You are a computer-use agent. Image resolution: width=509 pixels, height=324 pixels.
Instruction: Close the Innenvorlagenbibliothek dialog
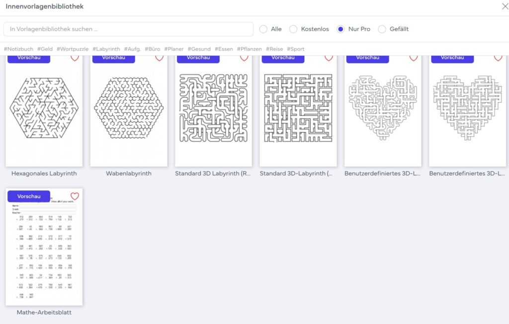click(505, 6)
